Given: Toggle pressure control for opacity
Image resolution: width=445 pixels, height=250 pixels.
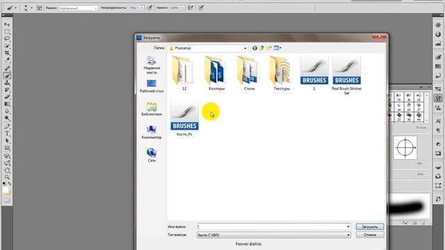Looking at the screenshot, I should tap(149, 8).
